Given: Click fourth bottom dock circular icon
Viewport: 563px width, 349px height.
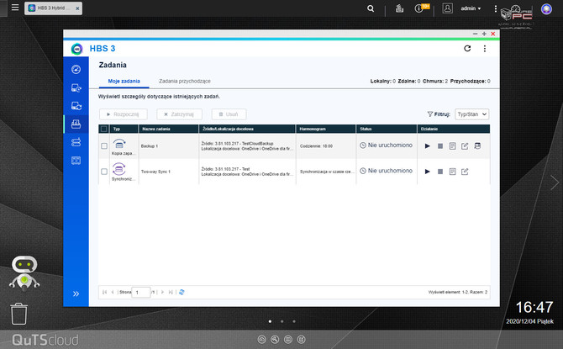Looking at the screenshot, I should pos(302,339).
